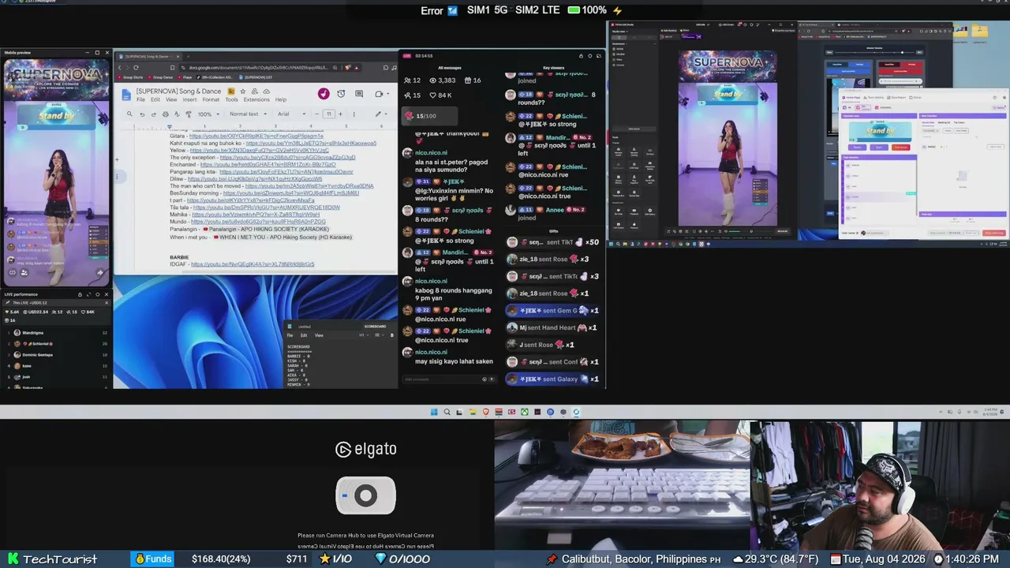Switch to All messages tab in chat
The height and width of the screenshot is (568, 1010).
[450, 68]
